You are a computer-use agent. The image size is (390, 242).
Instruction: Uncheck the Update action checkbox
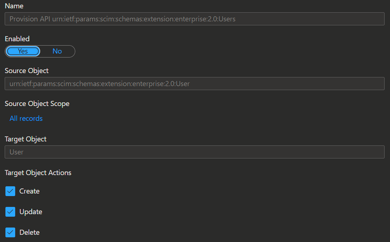(x=10, y=212)
